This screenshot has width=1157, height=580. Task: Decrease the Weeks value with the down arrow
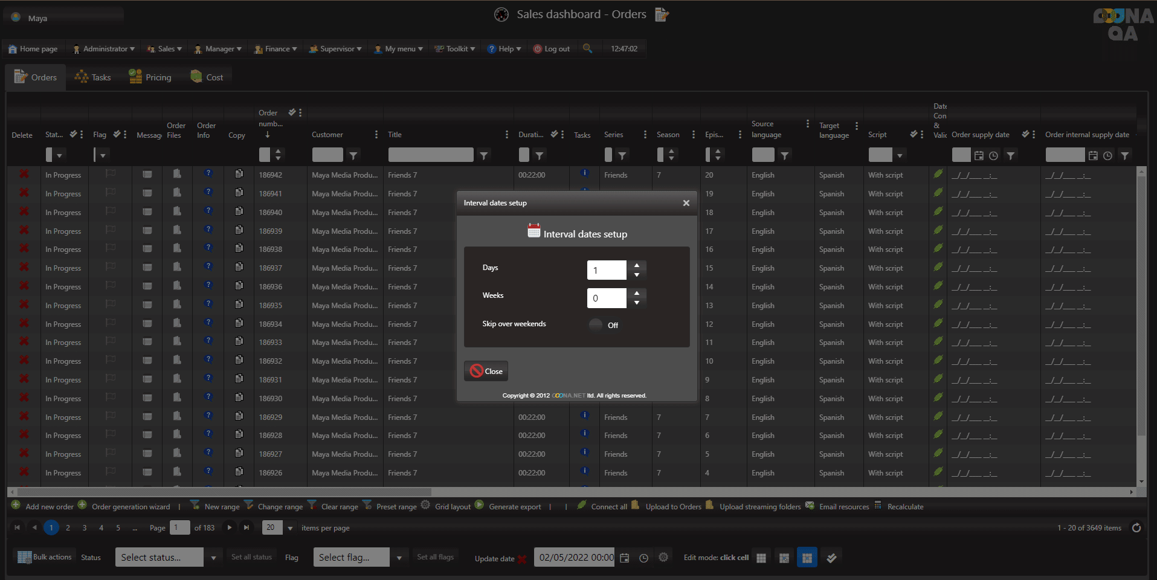point(637,303)
